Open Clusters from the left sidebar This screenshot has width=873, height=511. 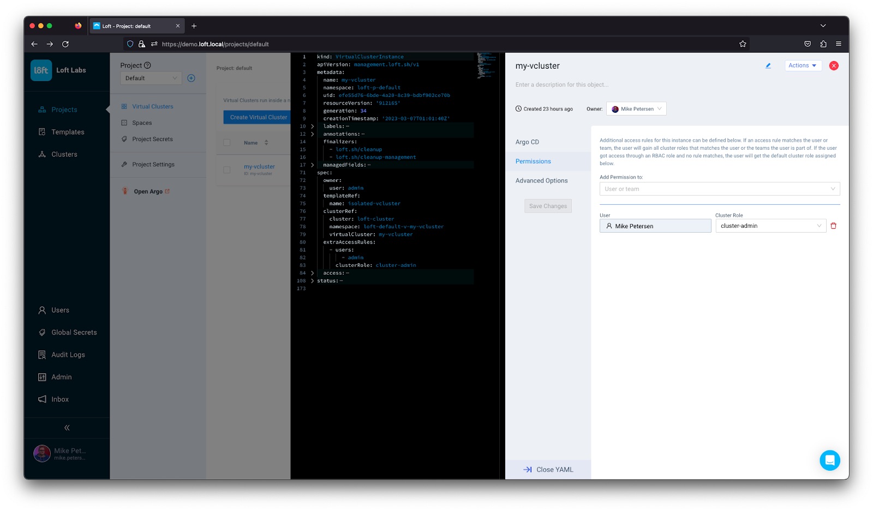pyautogui.click(x=64, y=154)
